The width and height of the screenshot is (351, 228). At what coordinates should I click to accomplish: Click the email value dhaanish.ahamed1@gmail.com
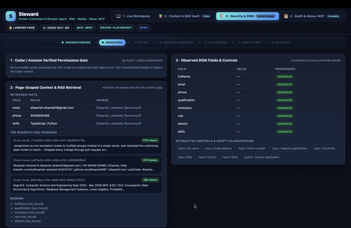[x=52, y=107]
